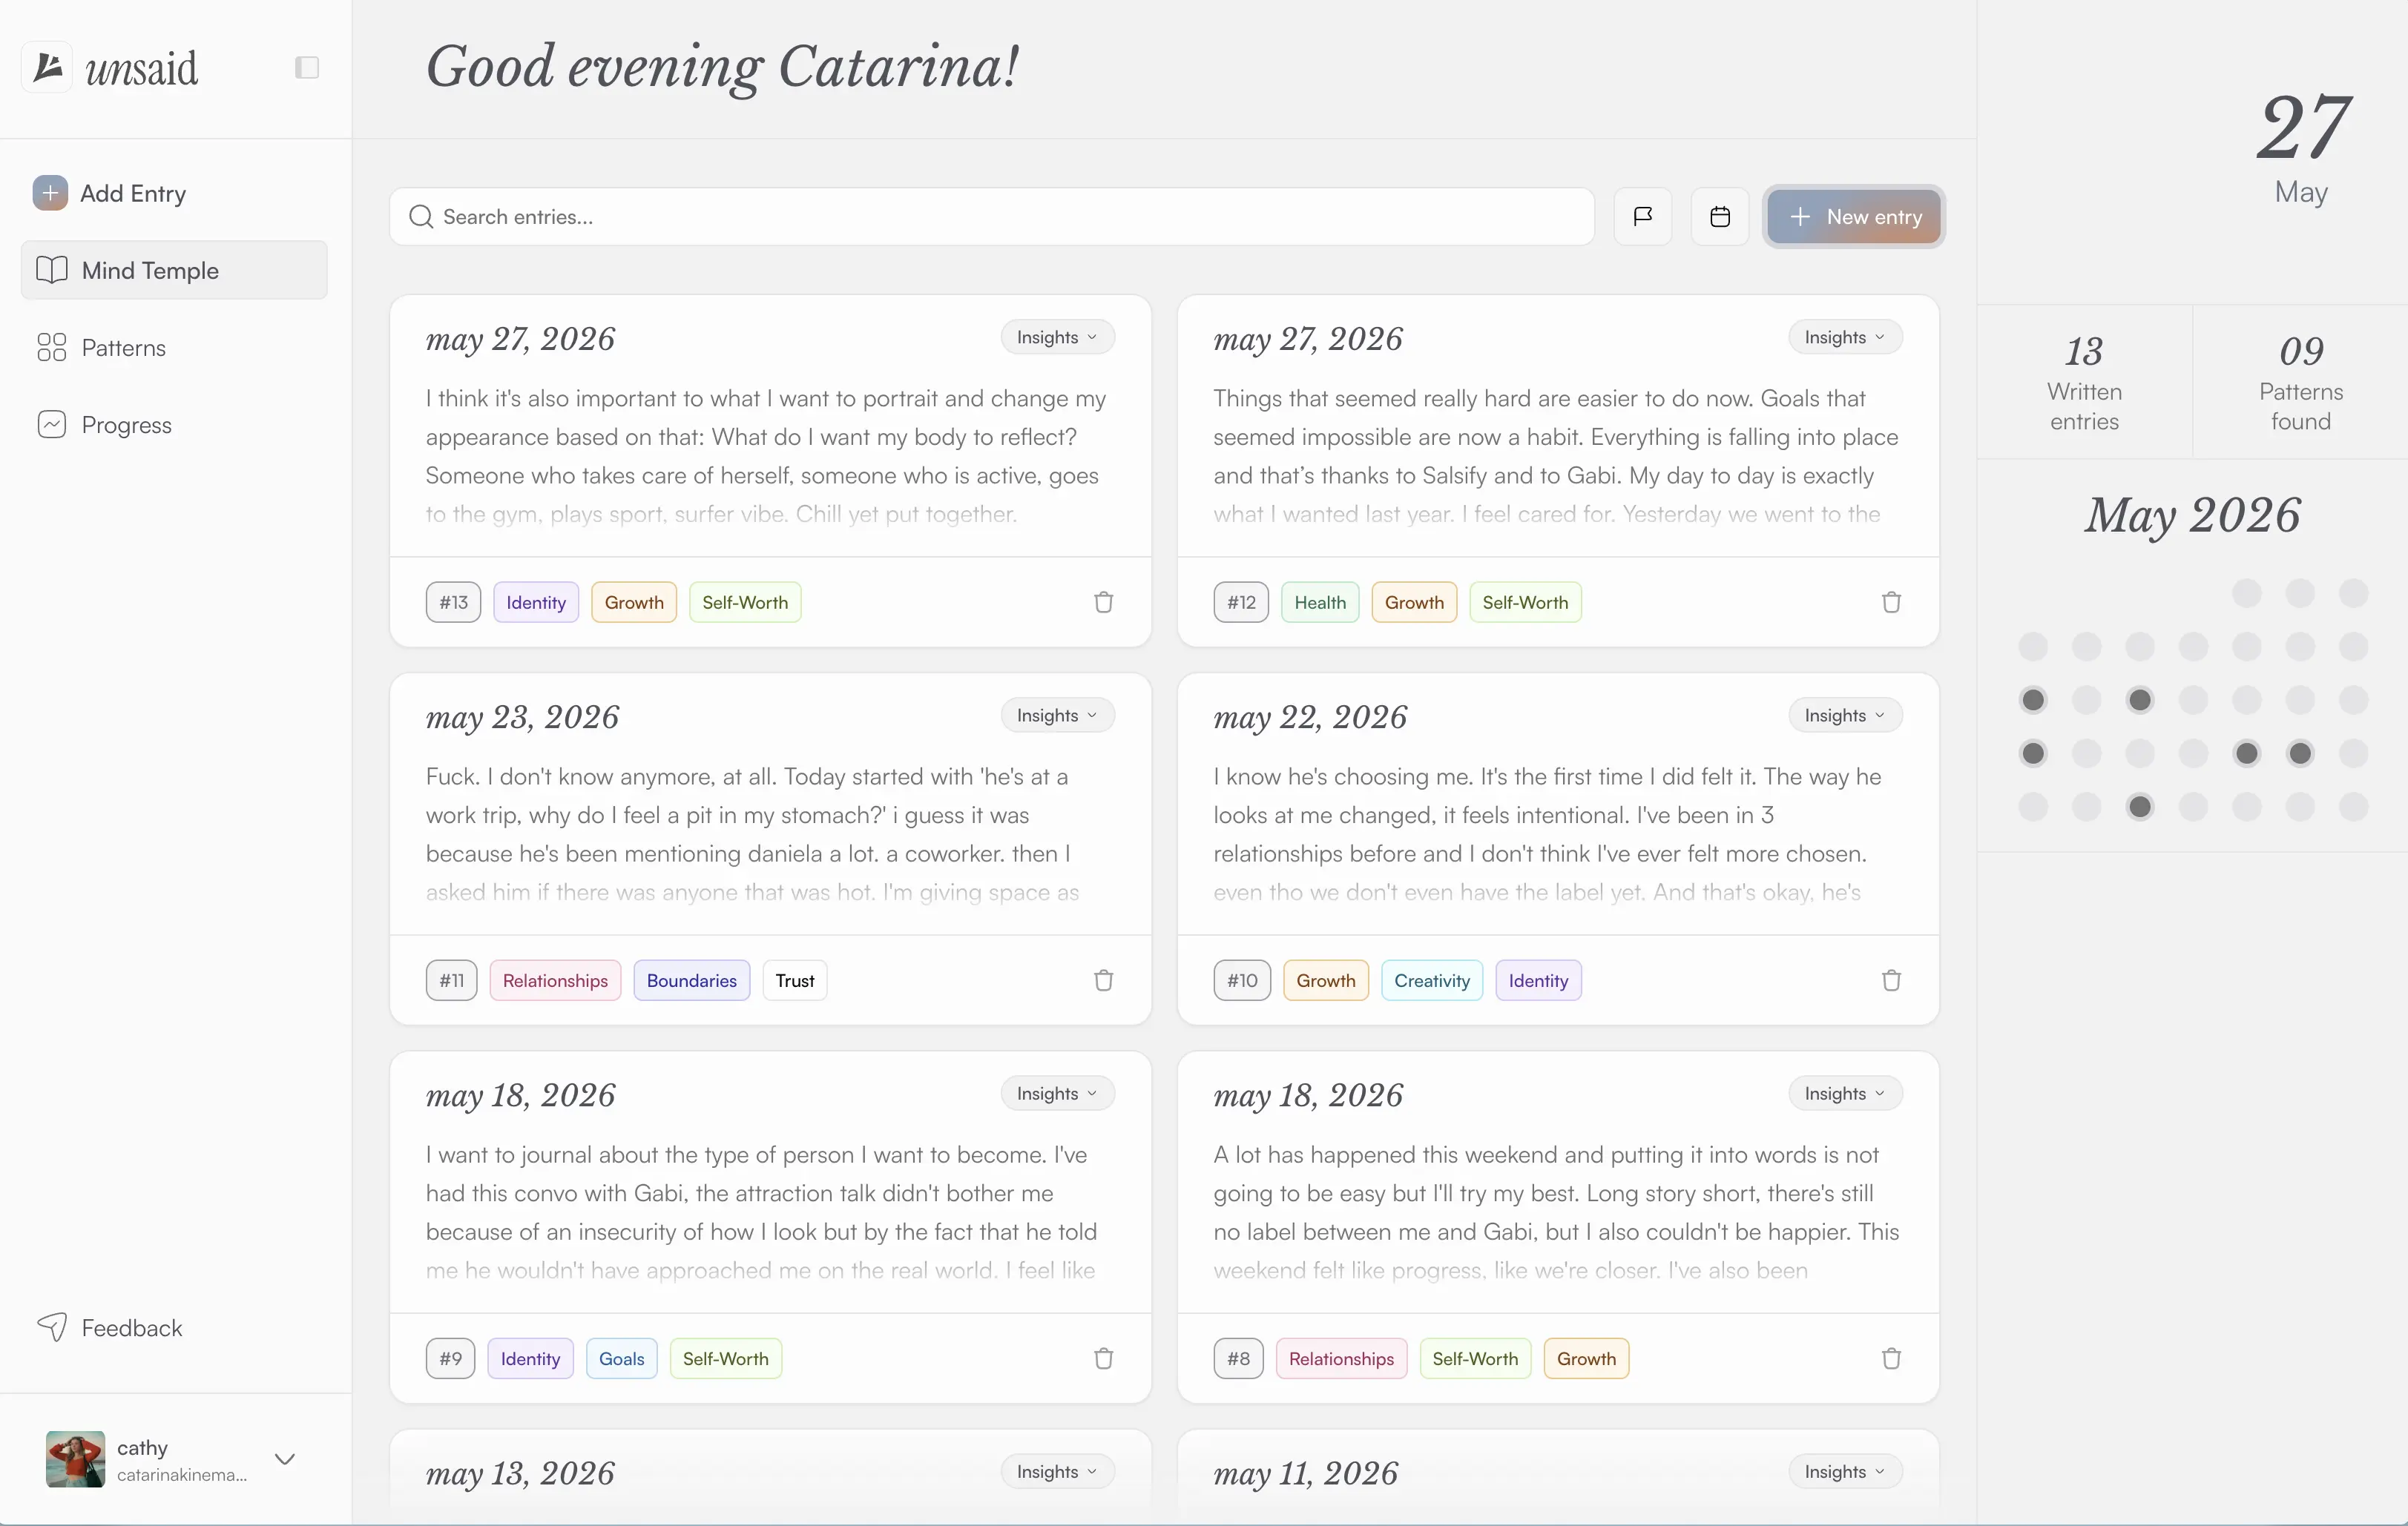Toggle the Trust tag on entry #11
2408x1526 pixels.
click(x=795, y=980)
